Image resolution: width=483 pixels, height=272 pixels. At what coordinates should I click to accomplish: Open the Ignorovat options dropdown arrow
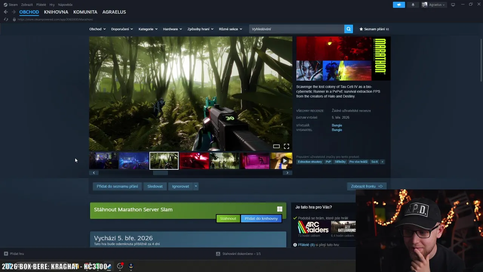(x=195, y=186)
